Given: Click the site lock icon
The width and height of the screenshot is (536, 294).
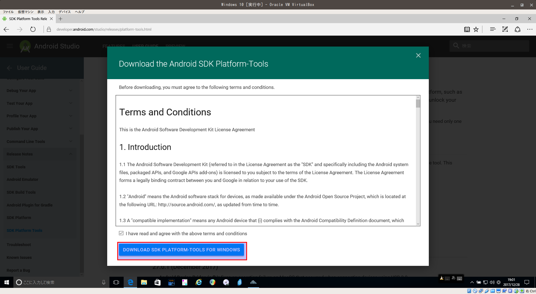Looking at the screenshot, I should coord(49,29).
